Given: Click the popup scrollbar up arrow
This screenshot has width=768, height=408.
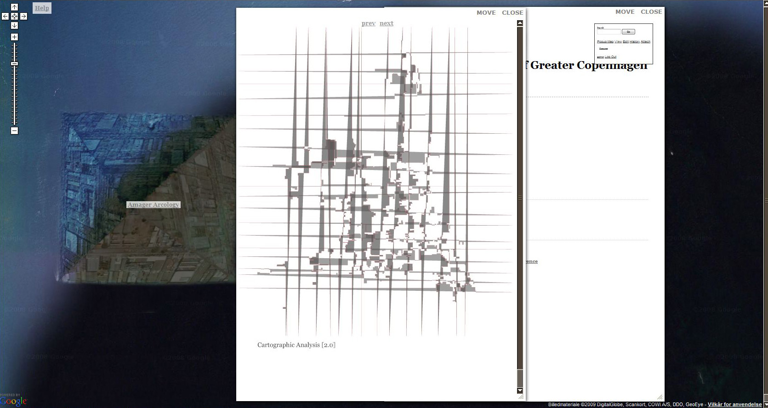Looking at the screenshot, I should pos(520,23).
